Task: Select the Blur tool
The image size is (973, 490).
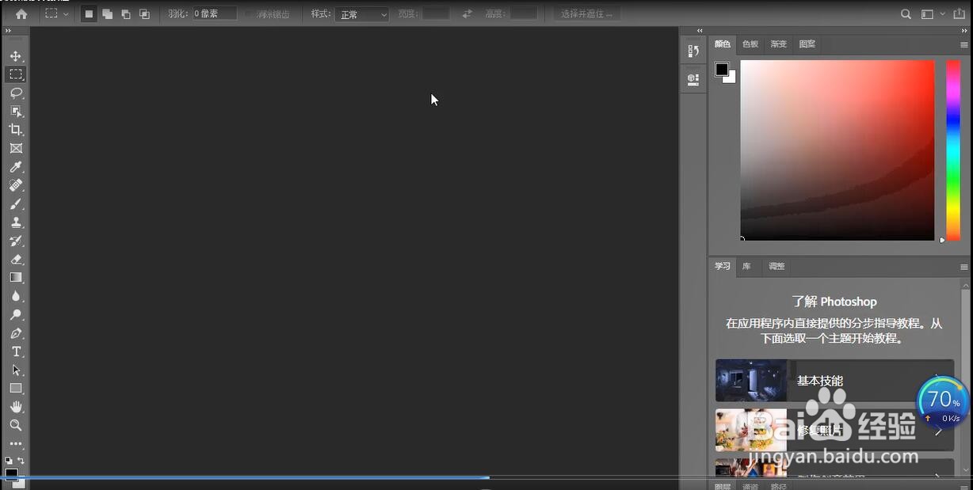Action: (x=16, y=296)
